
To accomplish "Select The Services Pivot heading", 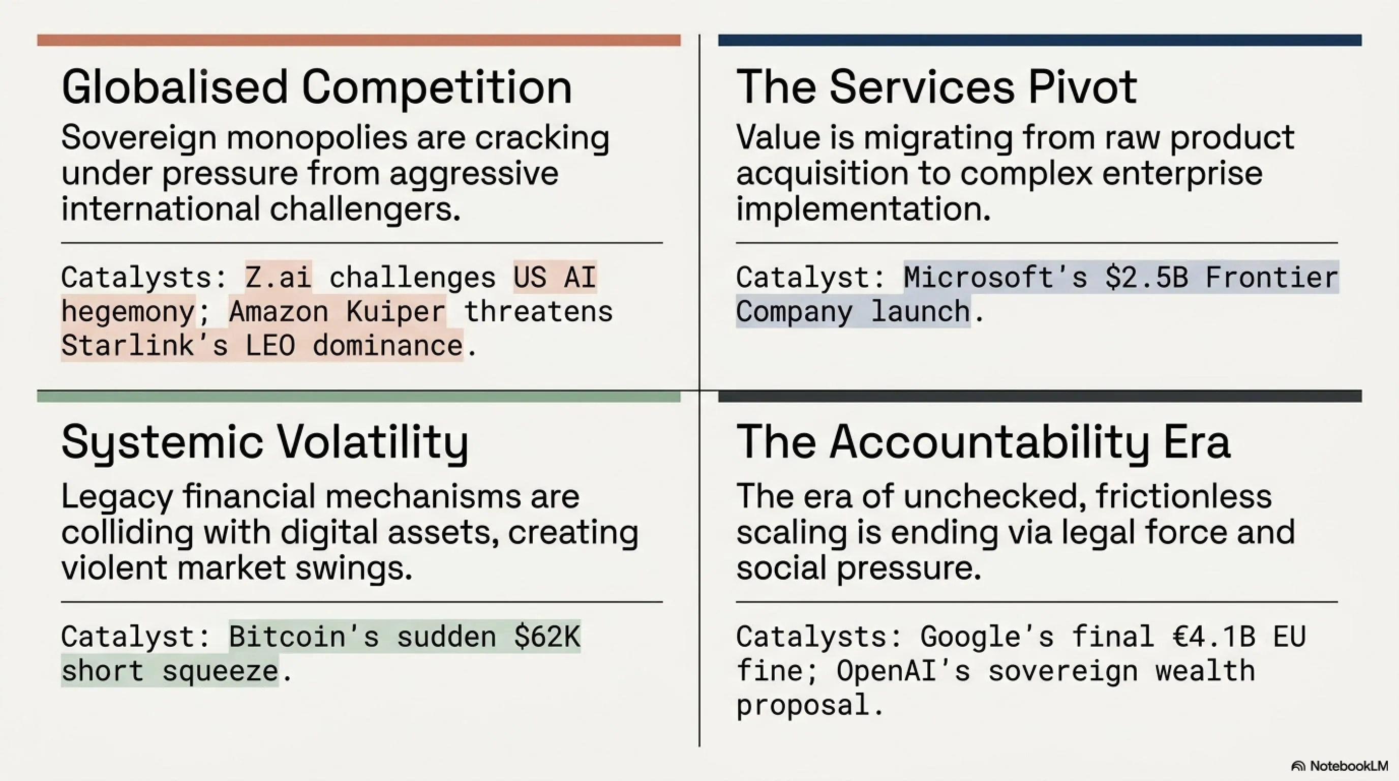I will [x=936, y=87].
